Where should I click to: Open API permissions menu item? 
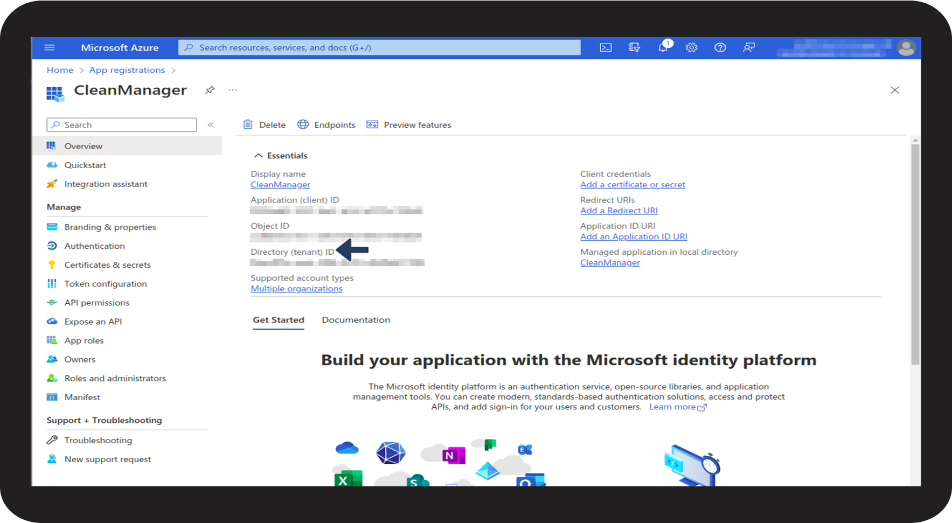click(x=96, y=302)
